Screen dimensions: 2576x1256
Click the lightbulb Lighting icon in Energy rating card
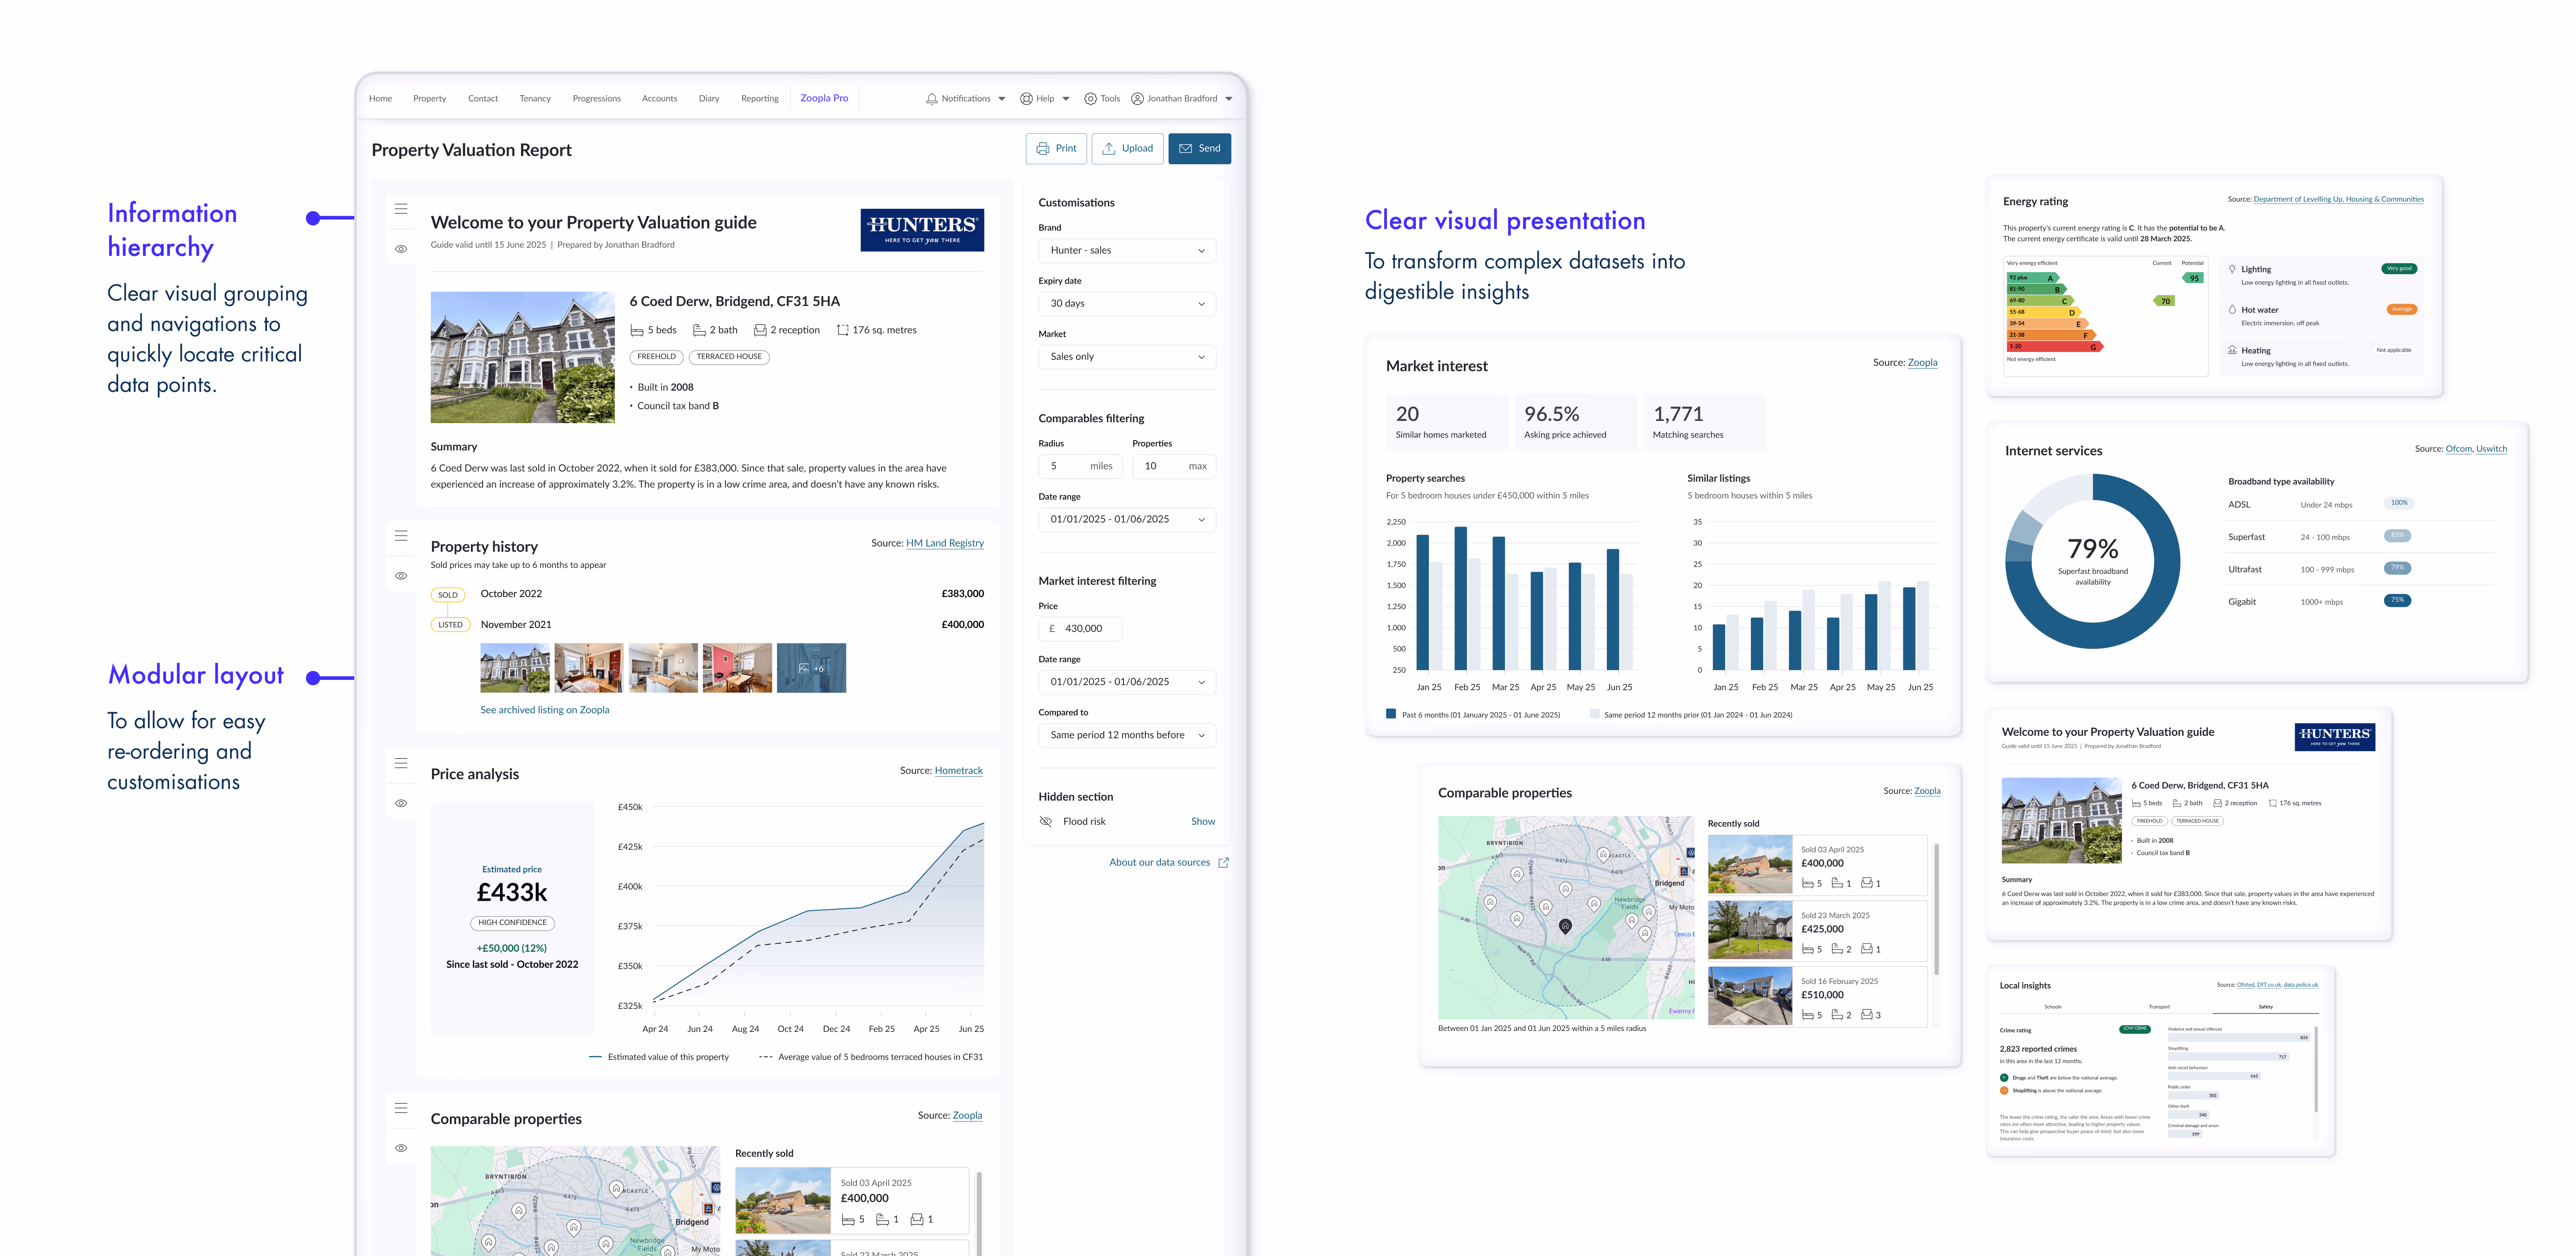tap(2232, 269)
